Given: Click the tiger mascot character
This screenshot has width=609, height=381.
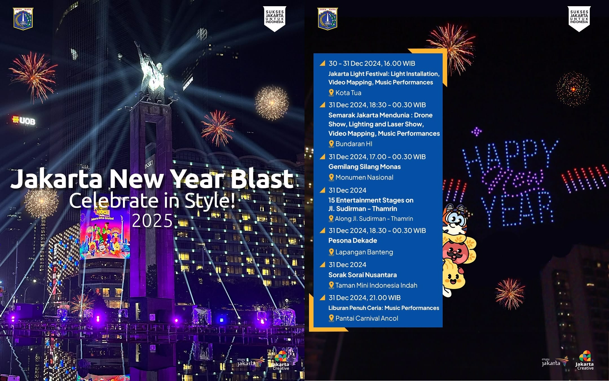Looking at the screenshot, I should [454, 220].
